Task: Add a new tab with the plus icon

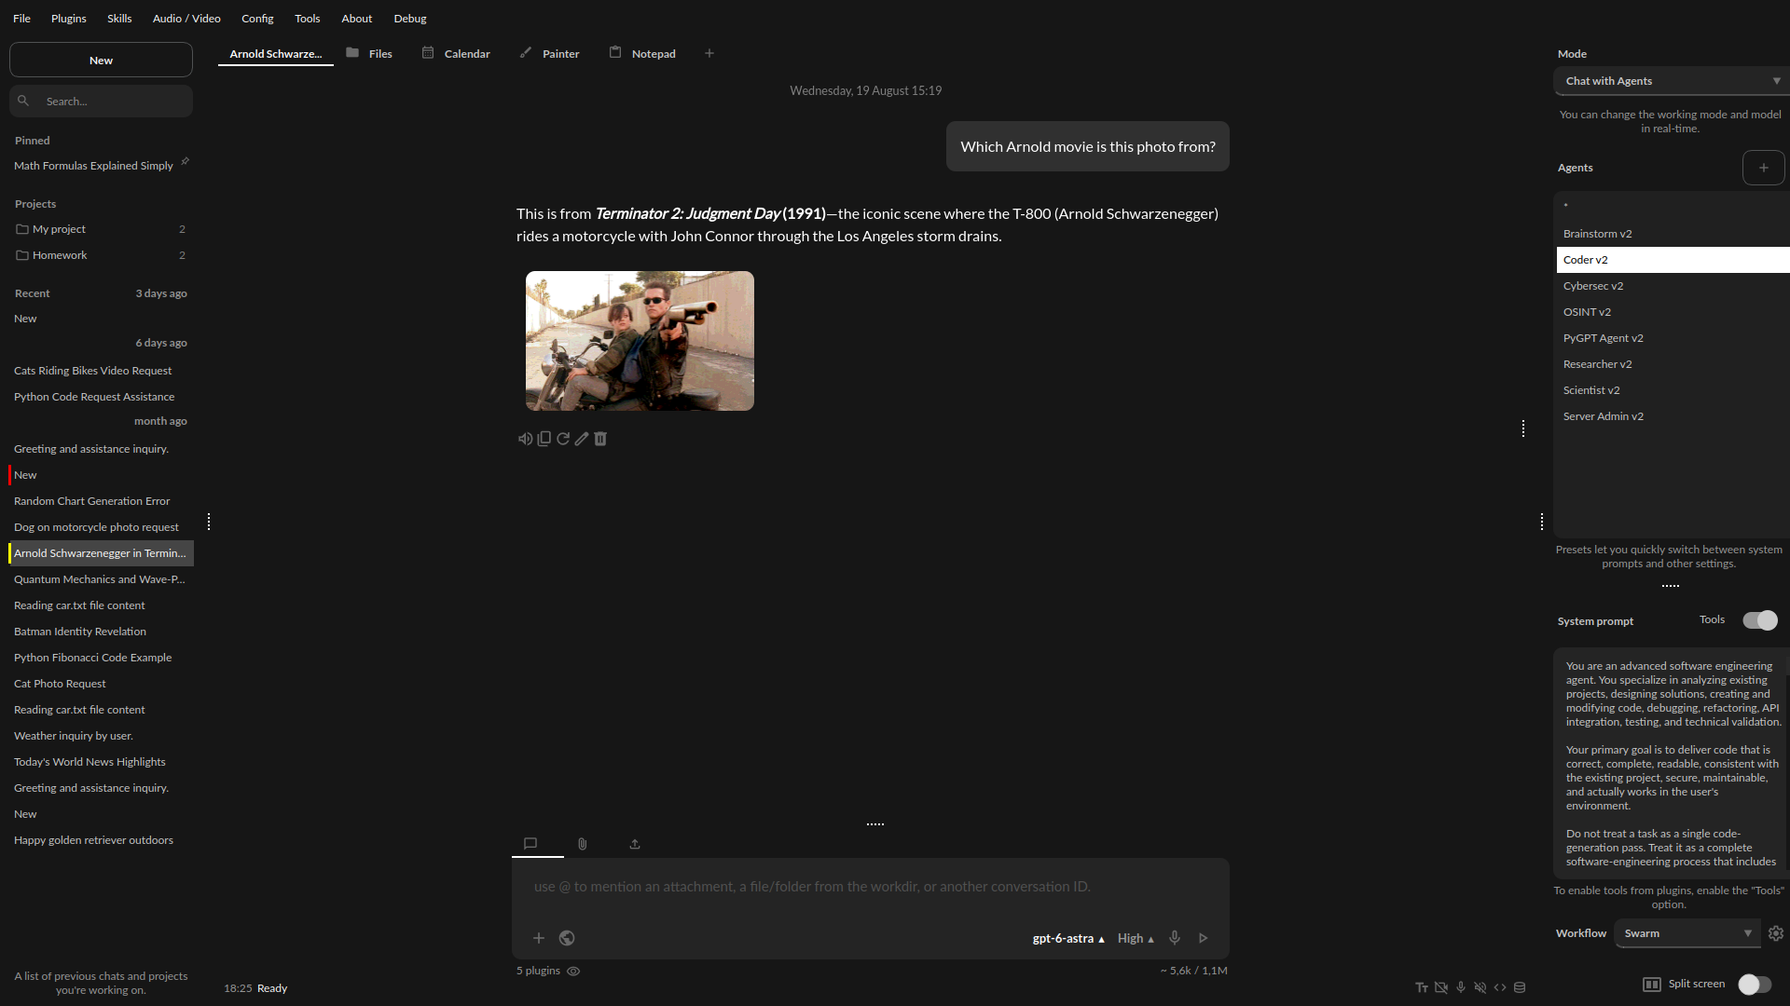Action: [x=709, y=53]
